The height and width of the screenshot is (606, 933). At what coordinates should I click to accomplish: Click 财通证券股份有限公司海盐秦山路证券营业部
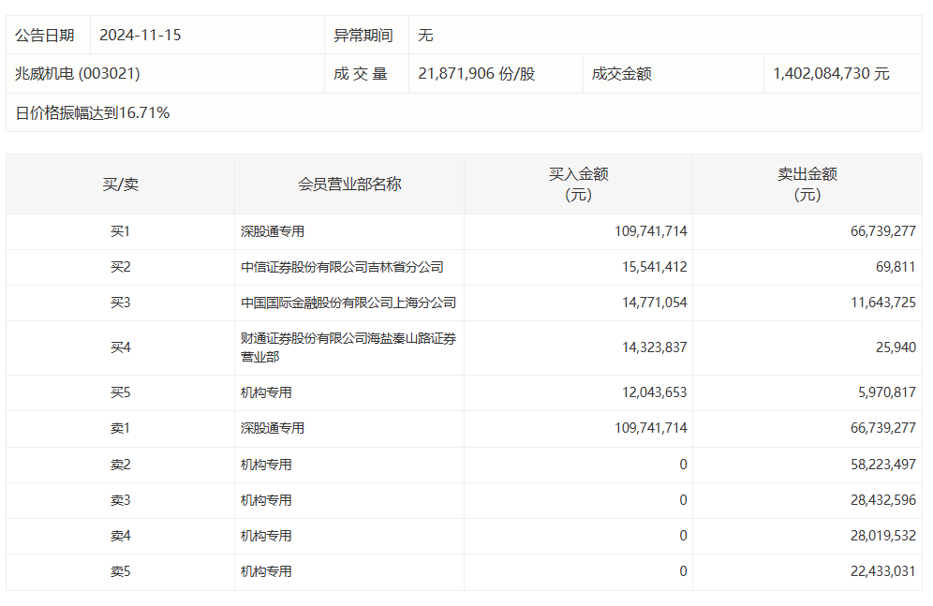tap(348, 347)
